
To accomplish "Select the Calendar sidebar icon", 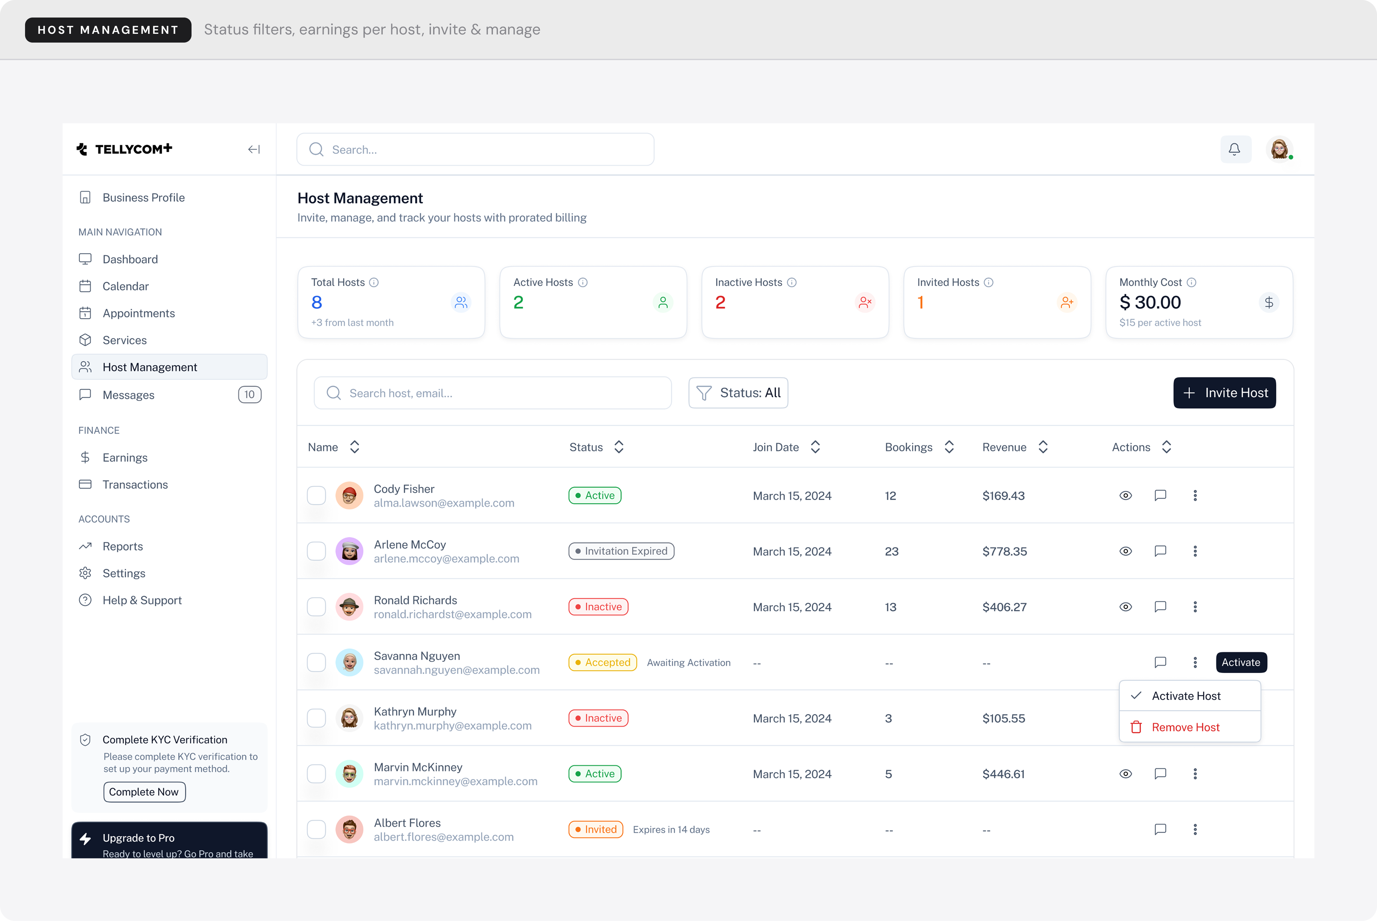I will 85,286.
